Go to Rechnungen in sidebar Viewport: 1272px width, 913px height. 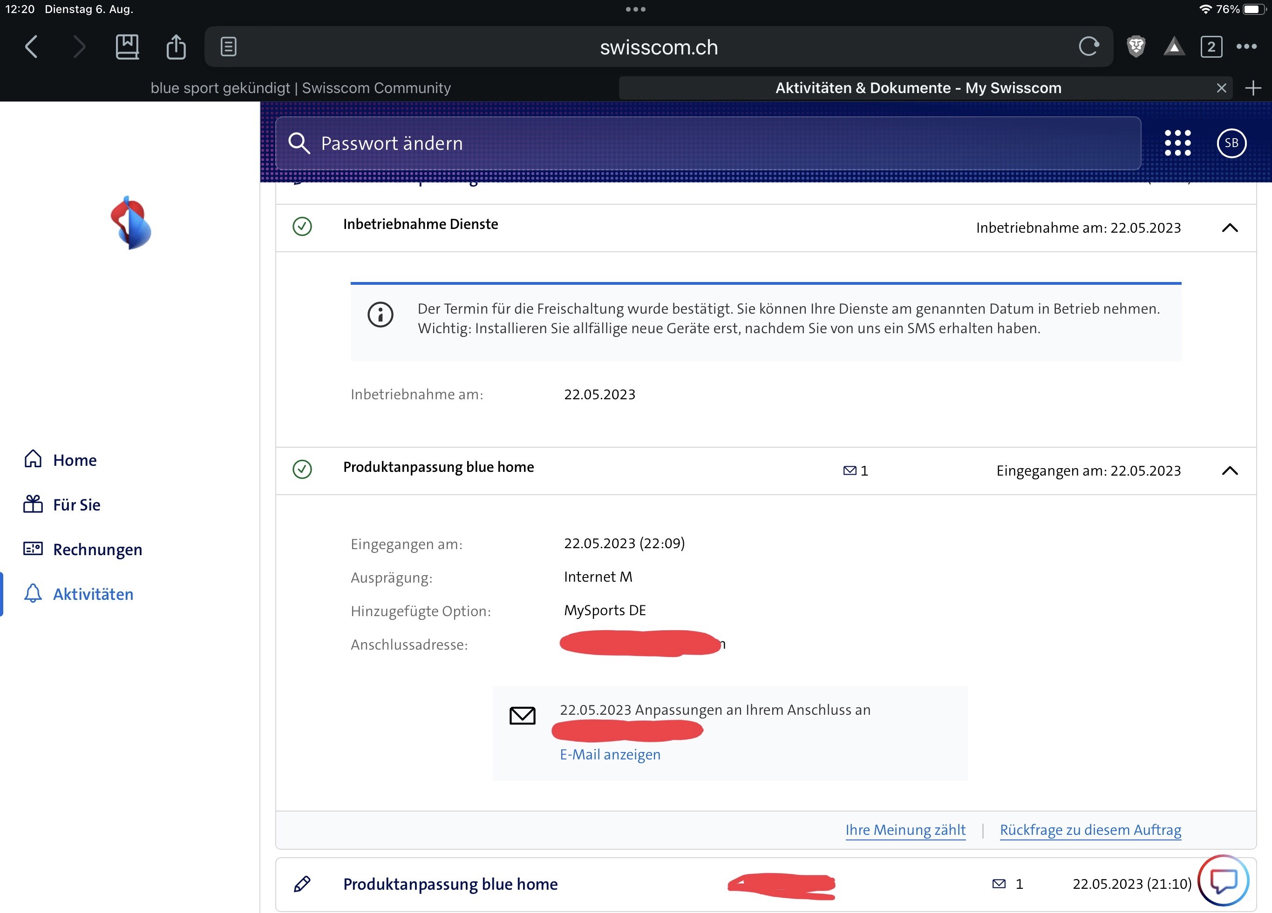97,549
